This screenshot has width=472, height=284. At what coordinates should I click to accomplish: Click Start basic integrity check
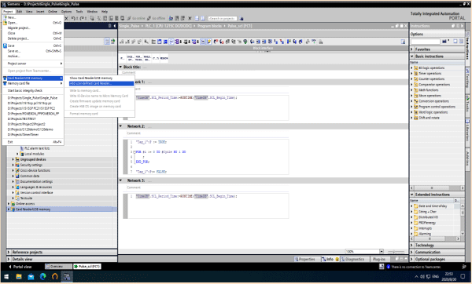[x=32, y=90]
